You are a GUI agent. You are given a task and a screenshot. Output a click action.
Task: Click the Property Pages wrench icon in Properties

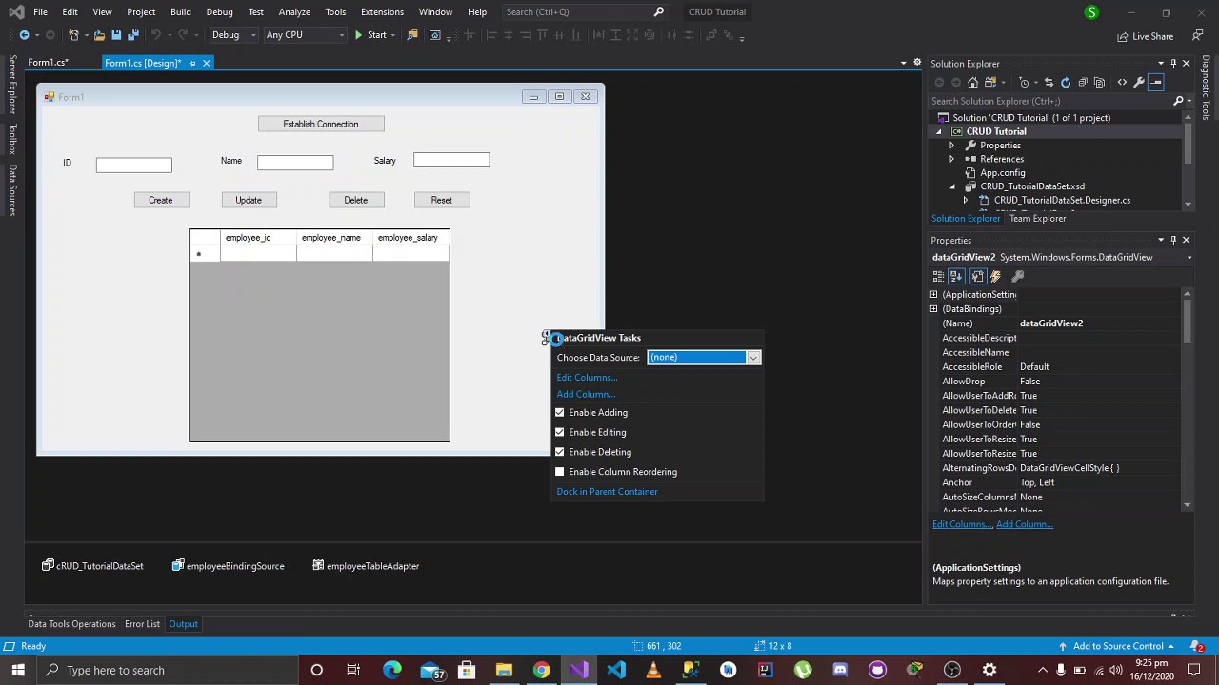pos(1017,277)
